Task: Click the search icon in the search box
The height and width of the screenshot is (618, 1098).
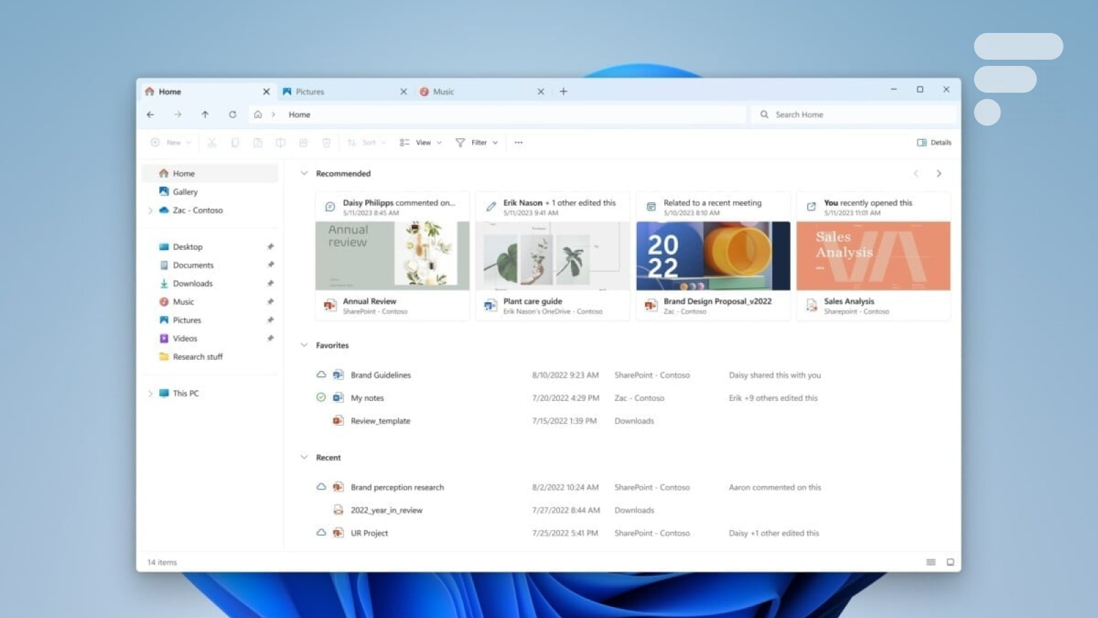Action: pyautogui.click(x=764, y=115)
